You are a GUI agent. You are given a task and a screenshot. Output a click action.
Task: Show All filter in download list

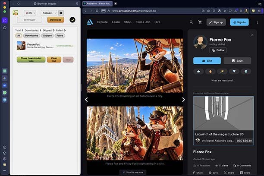(19, 35)
